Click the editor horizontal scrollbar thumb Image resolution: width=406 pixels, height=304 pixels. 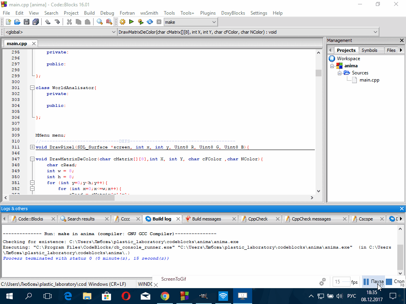(x=61, y=198)
